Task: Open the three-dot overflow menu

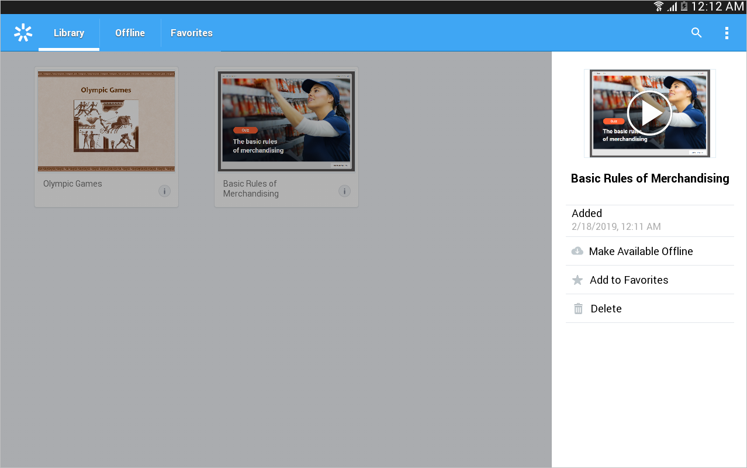Action: (727, 33)
